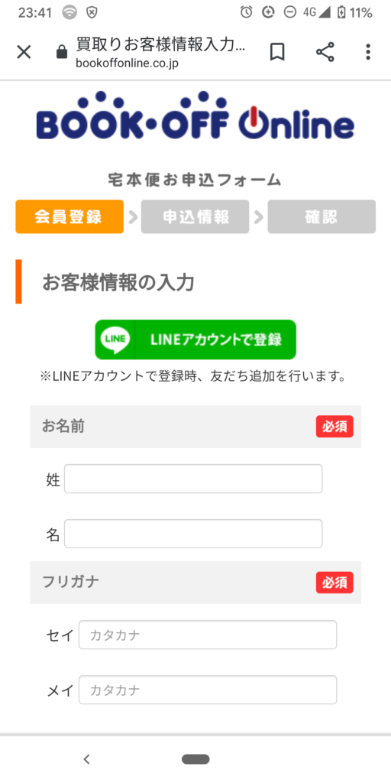Tap the green LINE speech-bubble icon

click(x=115, y=340)
